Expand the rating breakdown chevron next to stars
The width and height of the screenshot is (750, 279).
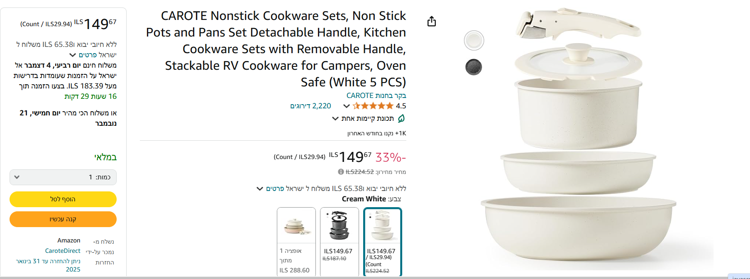(347, 106)
